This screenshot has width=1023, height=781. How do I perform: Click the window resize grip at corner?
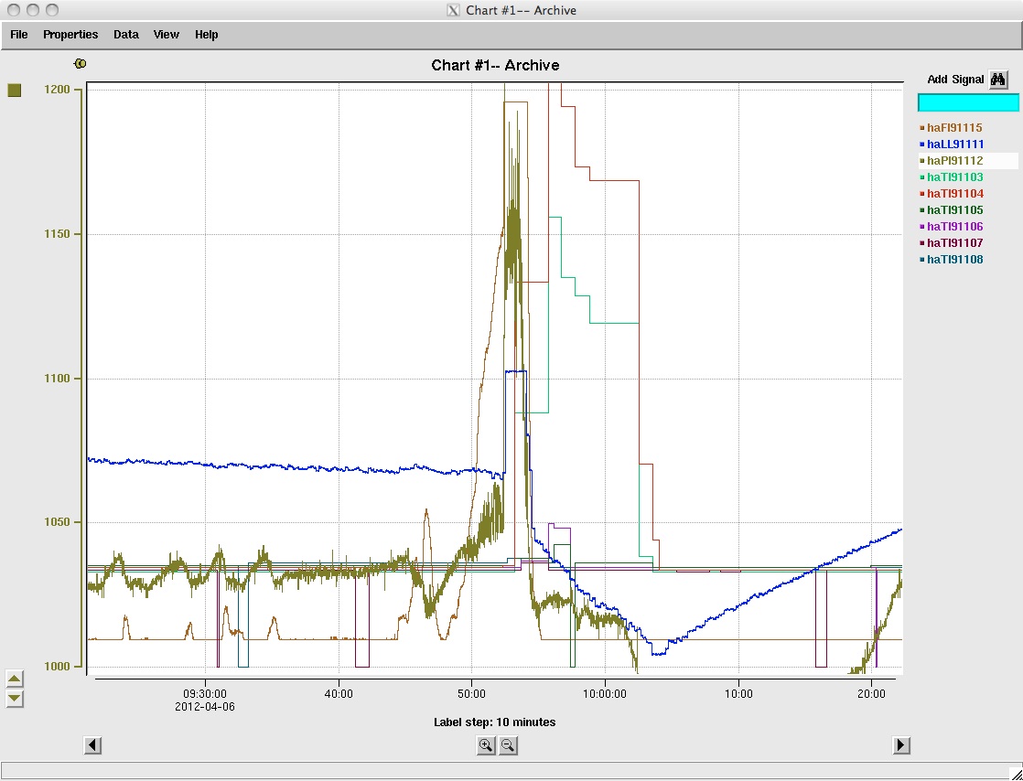1015,773
